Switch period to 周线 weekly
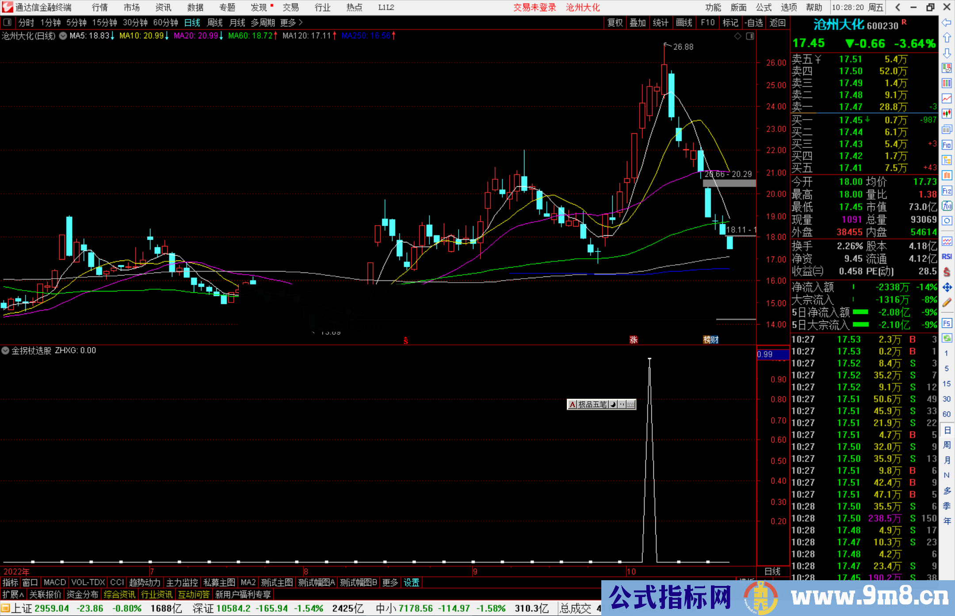This screenshot has height=616, width=955. [x=215, y=23]
